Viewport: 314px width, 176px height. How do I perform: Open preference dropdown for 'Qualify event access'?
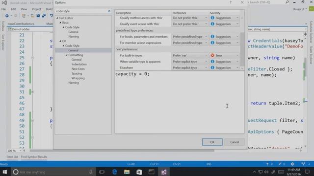tap(190, 24)
